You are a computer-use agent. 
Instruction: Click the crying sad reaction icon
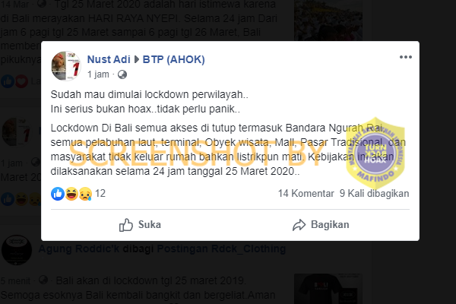tap(85, 194)
